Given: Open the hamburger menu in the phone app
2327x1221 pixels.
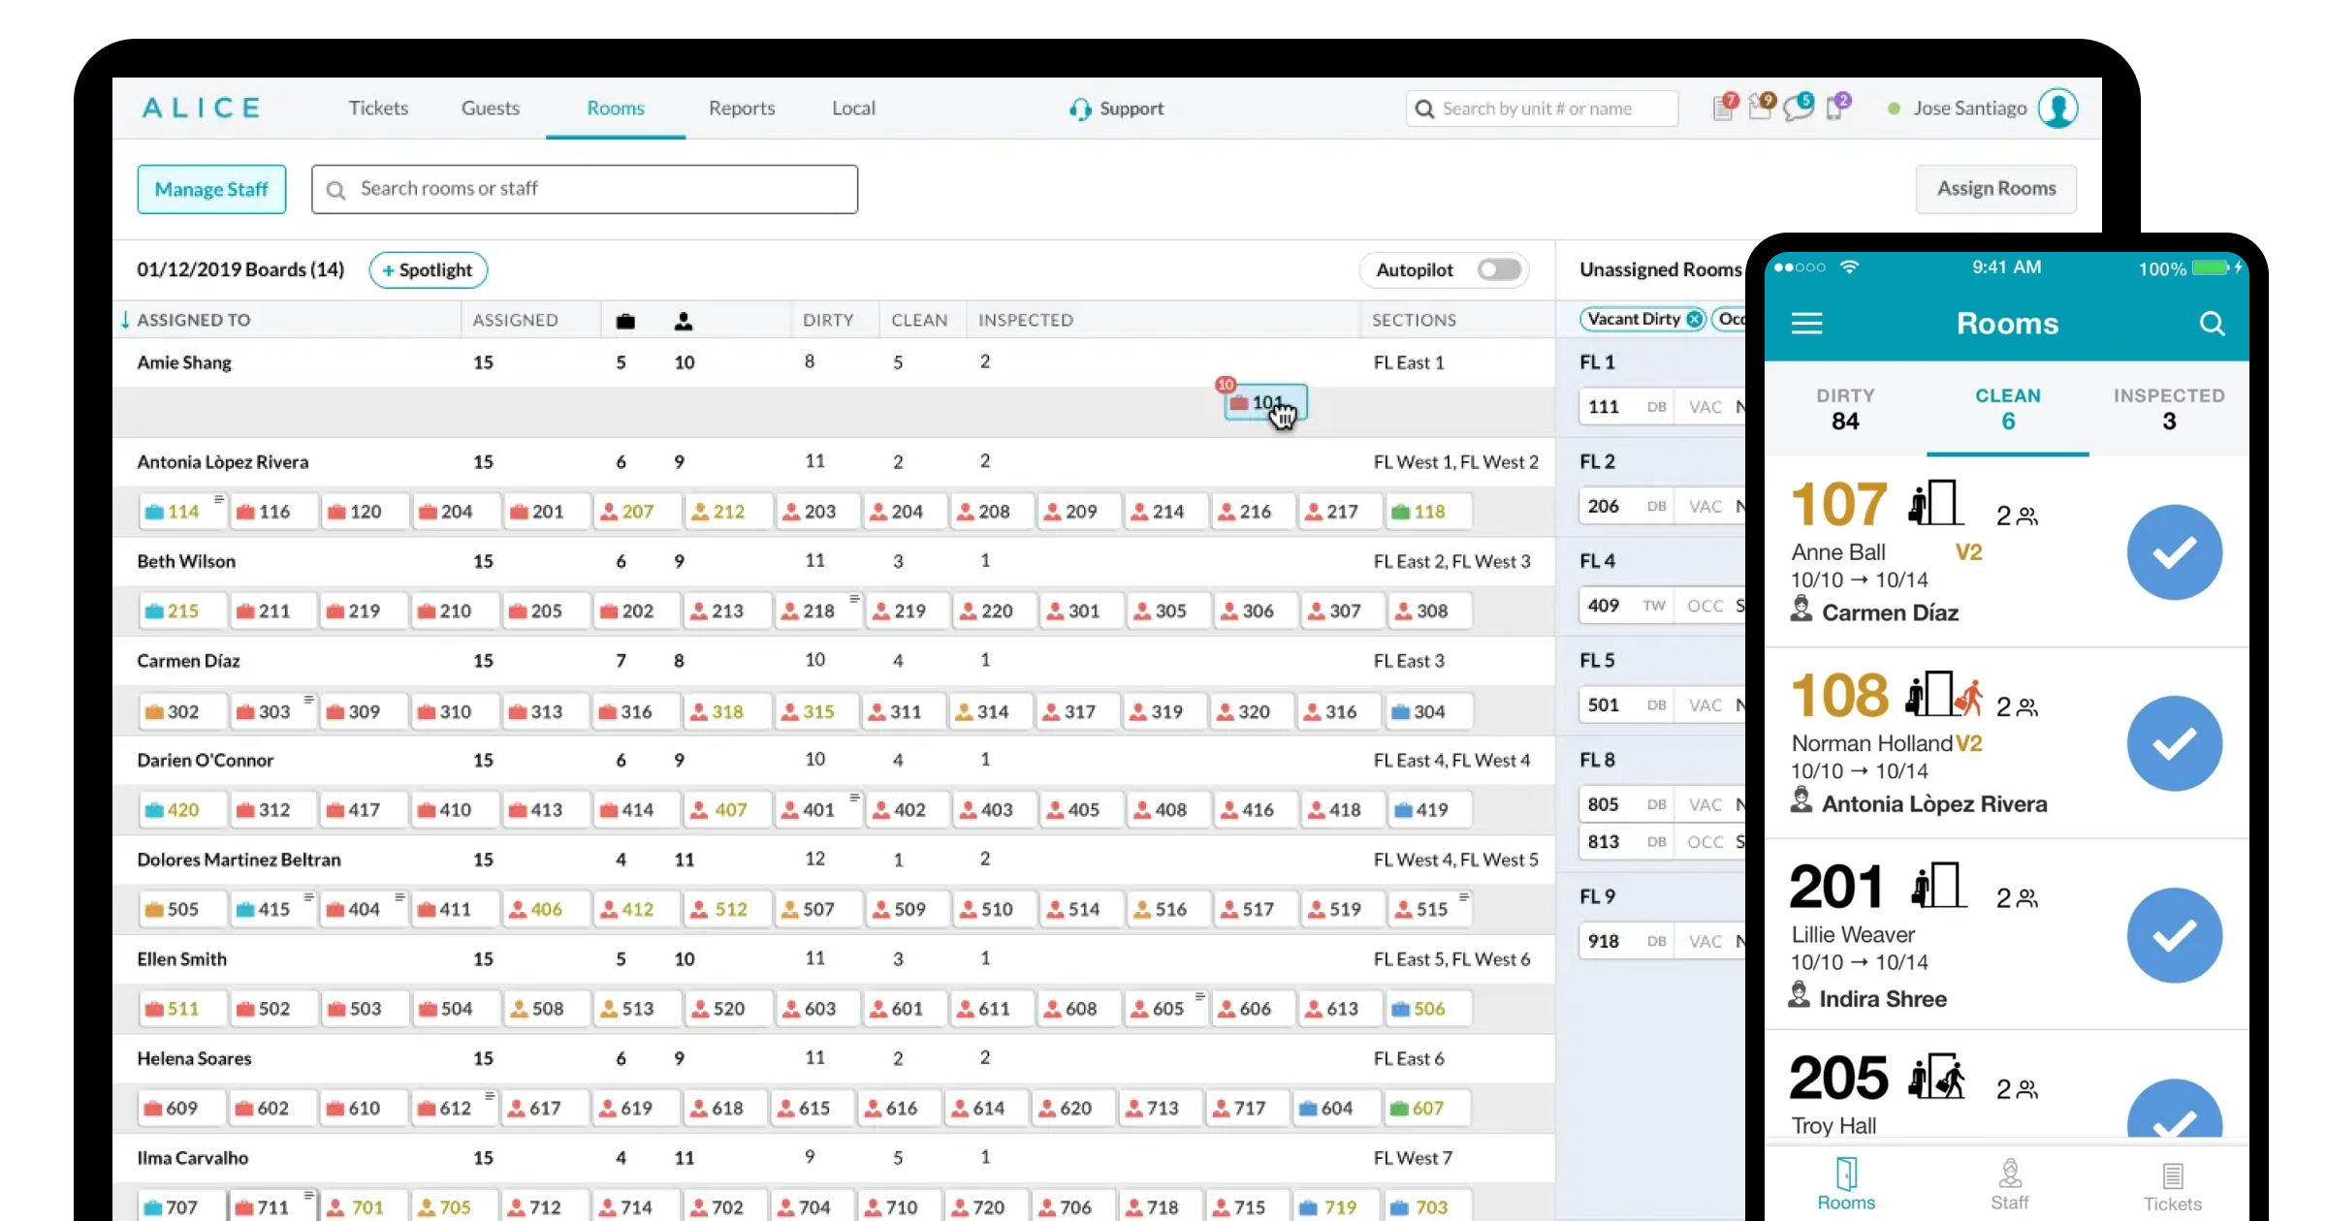Looking at the screenshot, I should [x=1806, y=324].
